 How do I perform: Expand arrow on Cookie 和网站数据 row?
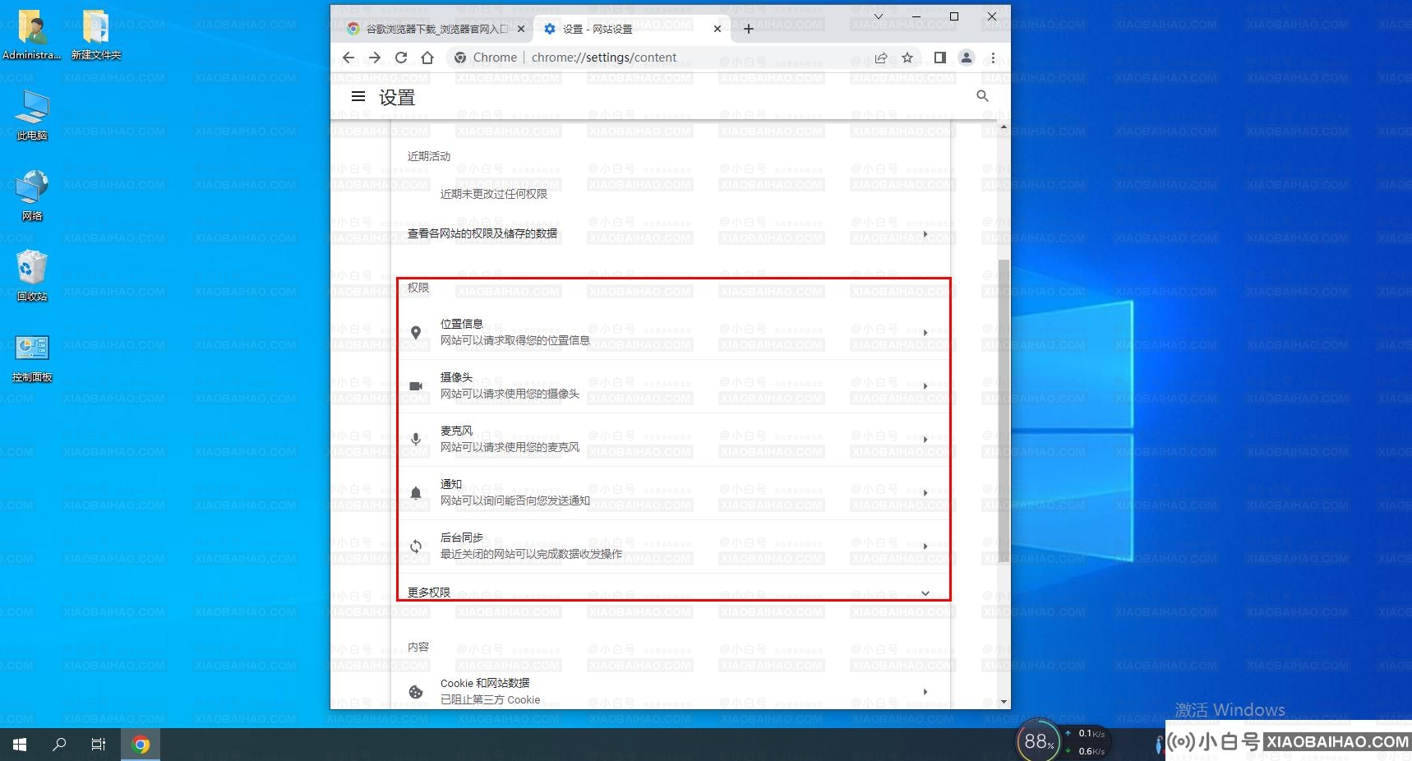point(925,692)
